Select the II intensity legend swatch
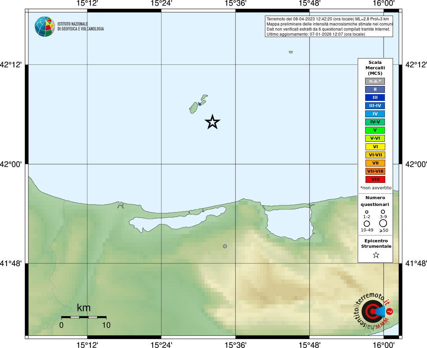Screen dimensions: 427x348 375,89
